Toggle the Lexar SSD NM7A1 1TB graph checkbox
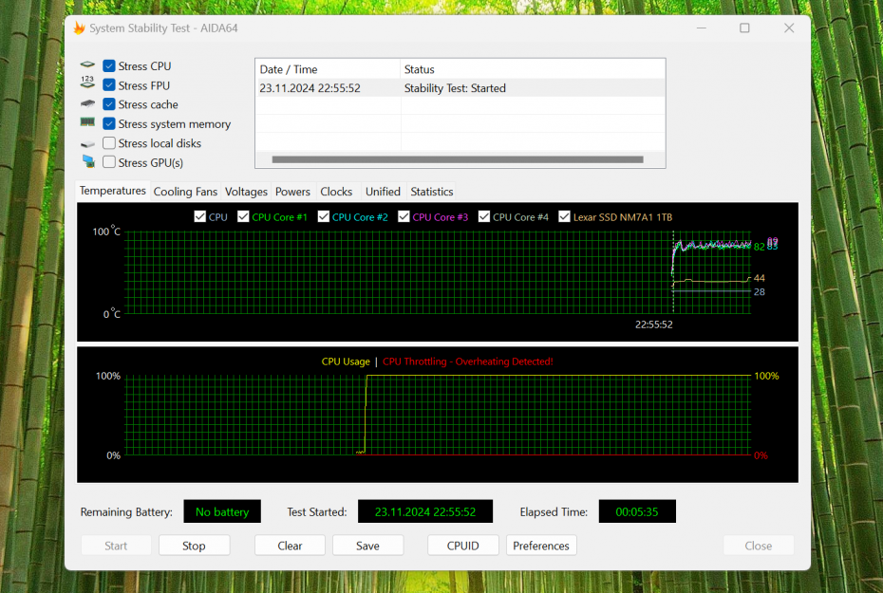This screenshot has height=593, width=883. pyautogui.click(x=565, y=217)
